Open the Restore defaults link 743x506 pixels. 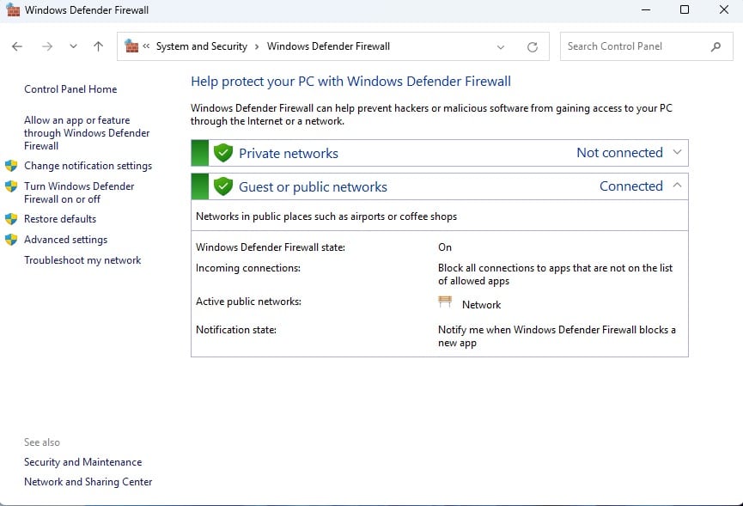point(60,219)
